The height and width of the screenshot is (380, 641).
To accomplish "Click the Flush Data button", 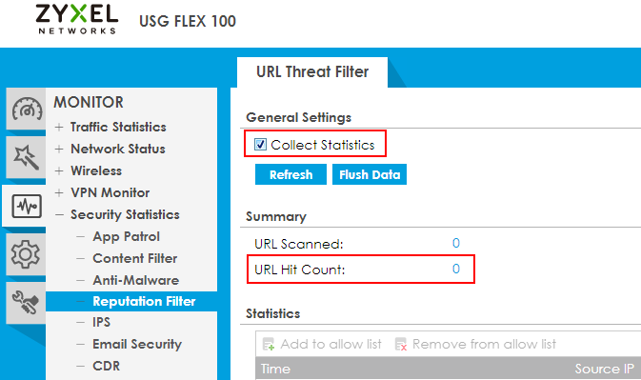I will click(370, 174).
